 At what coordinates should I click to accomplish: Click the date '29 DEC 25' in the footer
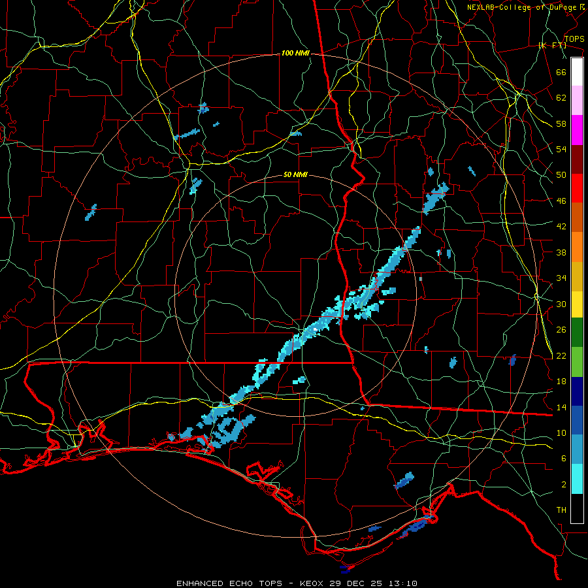point(356,583)
